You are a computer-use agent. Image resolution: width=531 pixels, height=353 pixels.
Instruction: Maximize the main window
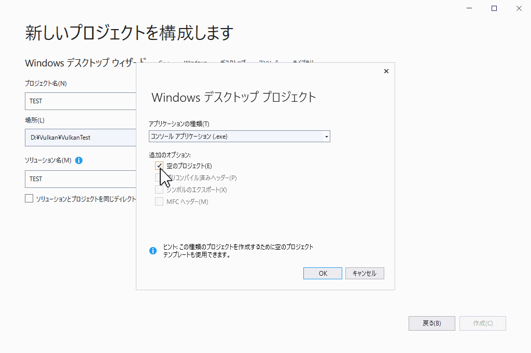tap(494, 8)
